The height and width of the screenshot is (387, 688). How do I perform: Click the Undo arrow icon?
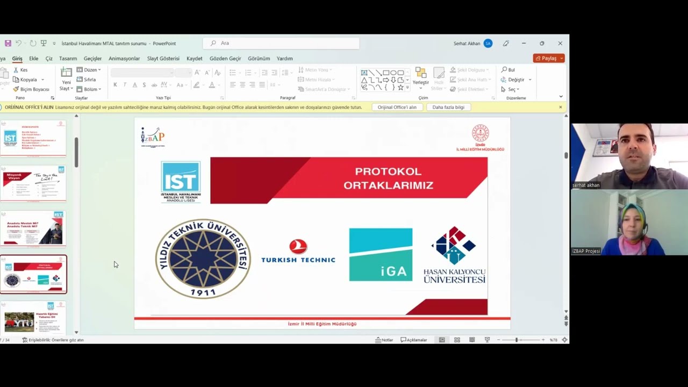click(18, 43)
